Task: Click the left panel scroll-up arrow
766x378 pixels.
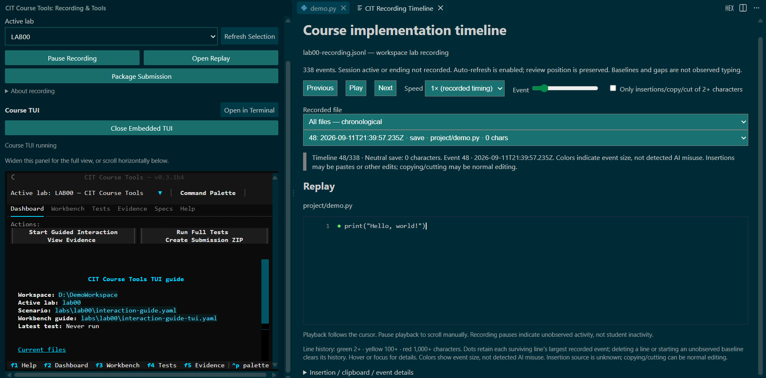Action: [288, 21]
